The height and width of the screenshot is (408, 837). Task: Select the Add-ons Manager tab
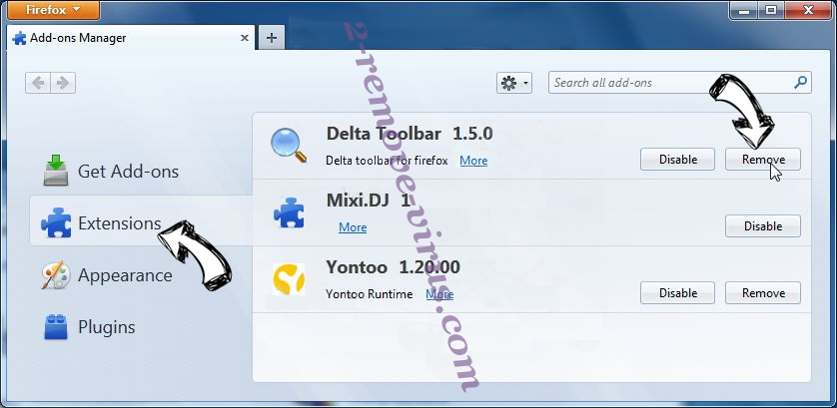[x=130, y=38]
